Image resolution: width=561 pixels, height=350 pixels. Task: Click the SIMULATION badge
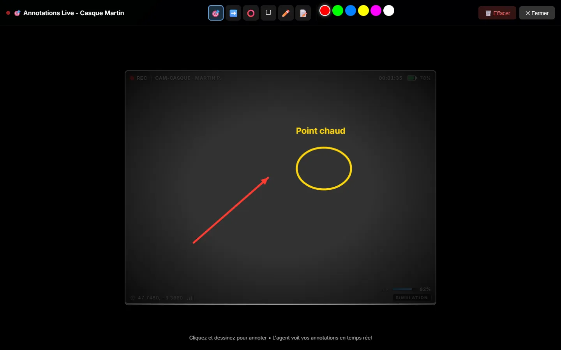point(411,297)
